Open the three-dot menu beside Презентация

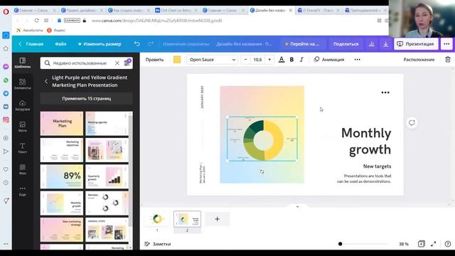[446, 44]
